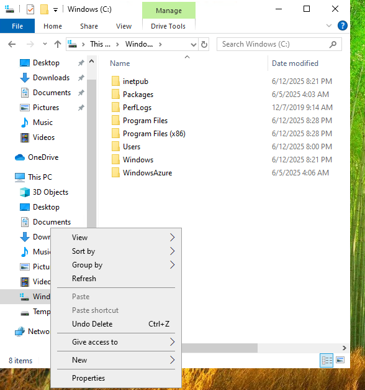Open the File ribbon tab
The height and width of the screenshot is (390, 365).
click(17, 26)
